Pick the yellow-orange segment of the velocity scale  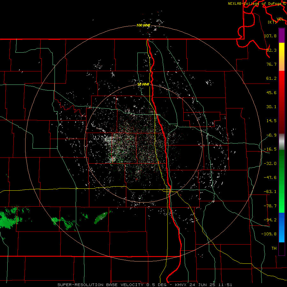(282, 57)
